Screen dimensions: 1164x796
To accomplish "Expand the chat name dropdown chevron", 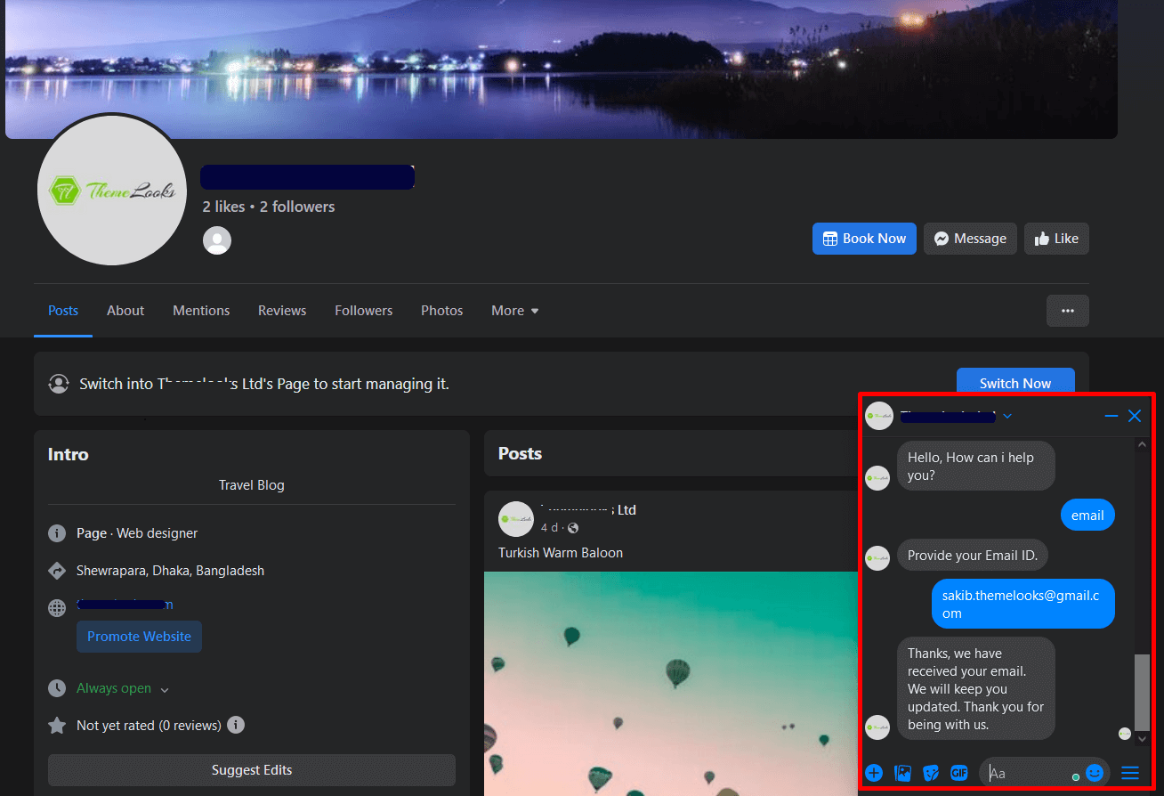I will tap(1007, 416).
